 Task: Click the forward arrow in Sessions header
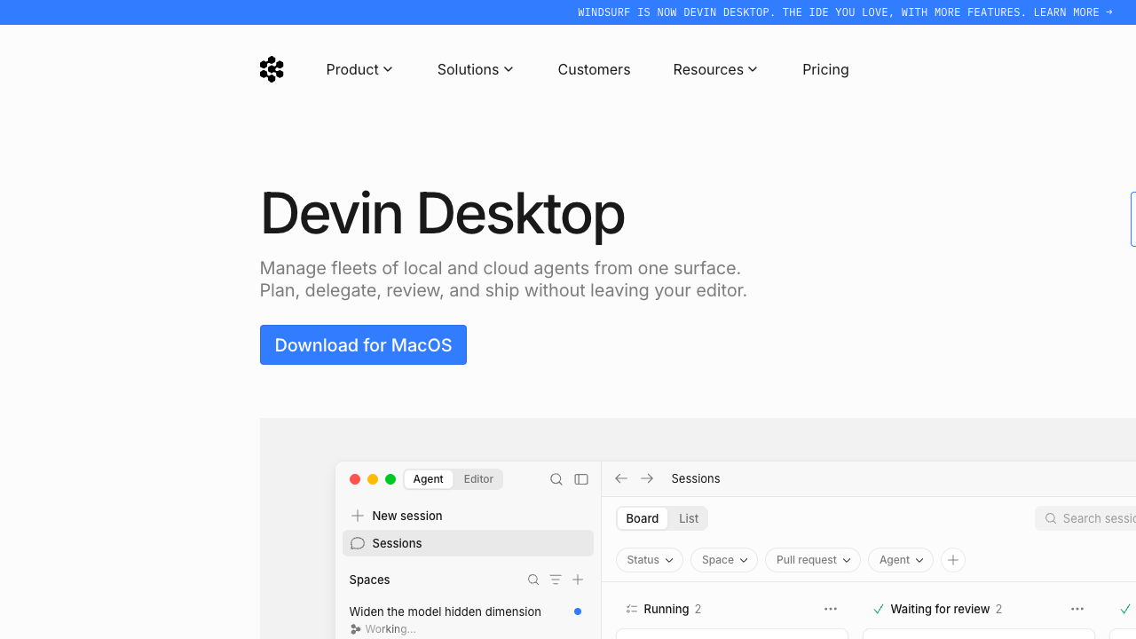(647, 478)
